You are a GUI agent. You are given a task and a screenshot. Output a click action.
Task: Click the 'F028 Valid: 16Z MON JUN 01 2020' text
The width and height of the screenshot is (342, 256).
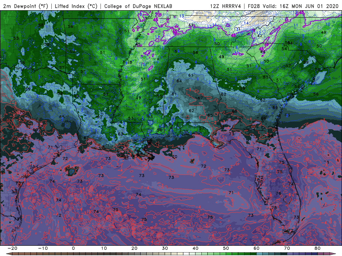(293, 6)
